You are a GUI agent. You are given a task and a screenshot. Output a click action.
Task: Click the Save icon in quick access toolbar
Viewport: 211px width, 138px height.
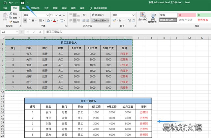pyautogui.click(x=5, y=3)
